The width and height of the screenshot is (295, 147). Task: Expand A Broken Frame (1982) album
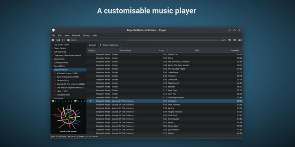pos(55,73)
